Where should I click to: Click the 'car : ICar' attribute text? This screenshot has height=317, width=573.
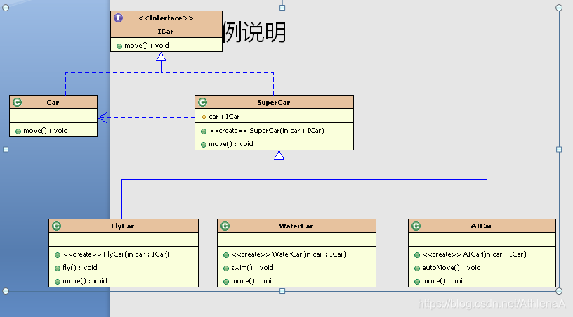pos(224,117)
